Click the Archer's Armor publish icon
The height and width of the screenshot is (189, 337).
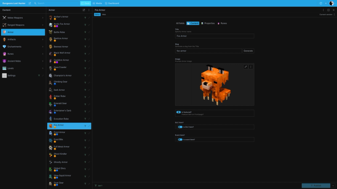pyautogui.click(x=85, y=18)
